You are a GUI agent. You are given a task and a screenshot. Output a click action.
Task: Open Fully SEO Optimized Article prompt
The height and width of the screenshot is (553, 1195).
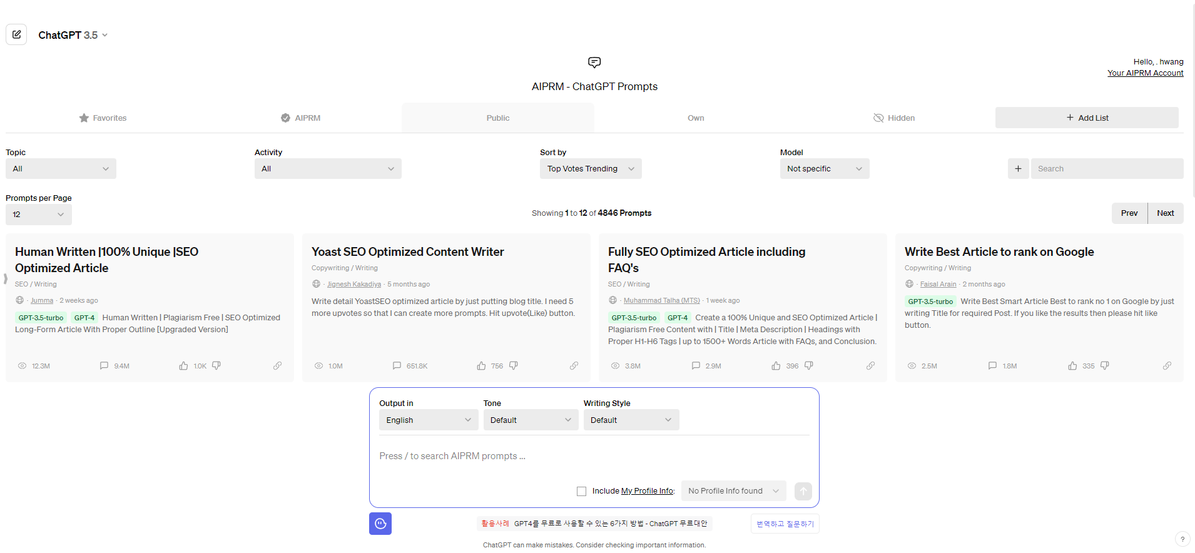click(x=706, y=260)
